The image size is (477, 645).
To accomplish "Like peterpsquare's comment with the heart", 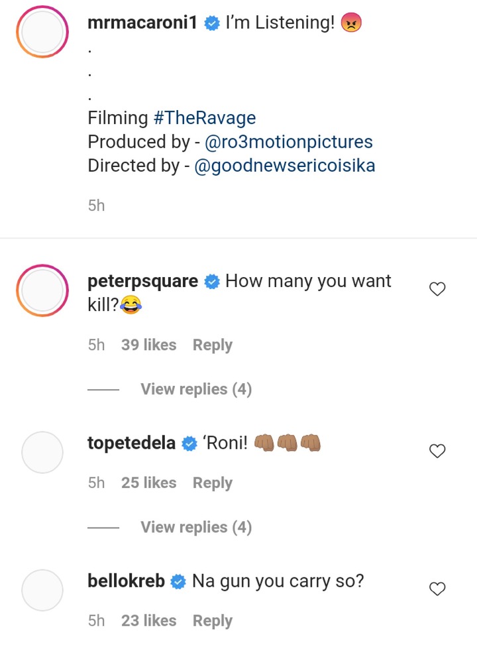I will 437,289.
